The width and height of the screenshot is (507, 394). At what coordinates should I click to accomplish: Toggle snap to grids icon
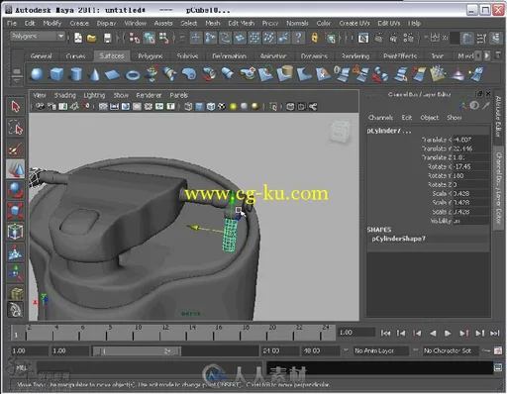(x=195, y=38)
